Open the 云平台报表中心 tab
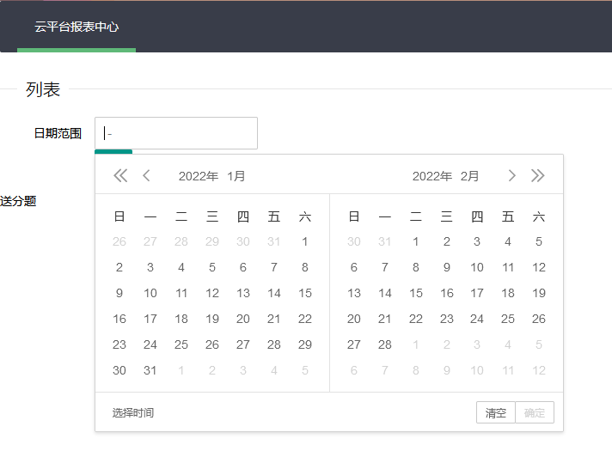Viewport: 612px width, 457px height. [x=76, y=27]
